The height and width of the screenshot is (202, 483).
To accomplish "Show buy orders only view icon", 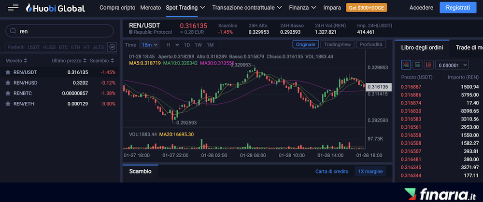I will pos(417,65).
